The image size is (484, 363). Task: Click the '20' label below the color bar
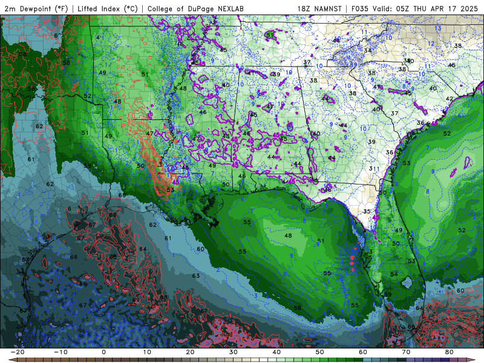(x=190, y=352)
